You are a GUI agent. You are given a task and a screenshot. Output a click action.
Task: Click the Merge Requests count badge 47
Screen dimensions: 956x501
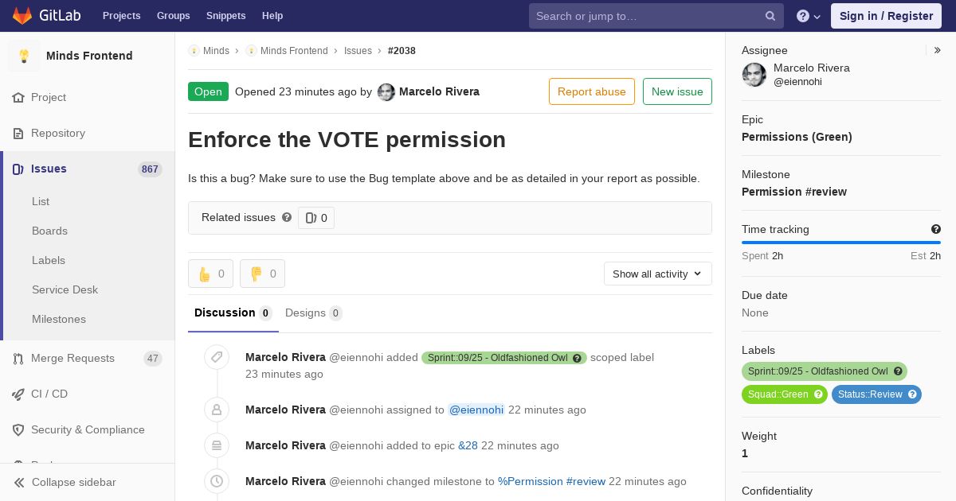point(153,359)
